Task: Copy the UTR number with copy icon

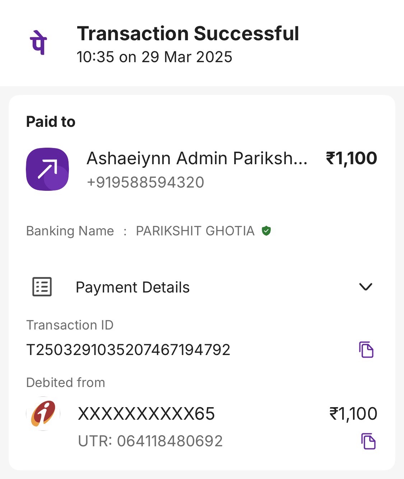Action: [x=368, y=441]
